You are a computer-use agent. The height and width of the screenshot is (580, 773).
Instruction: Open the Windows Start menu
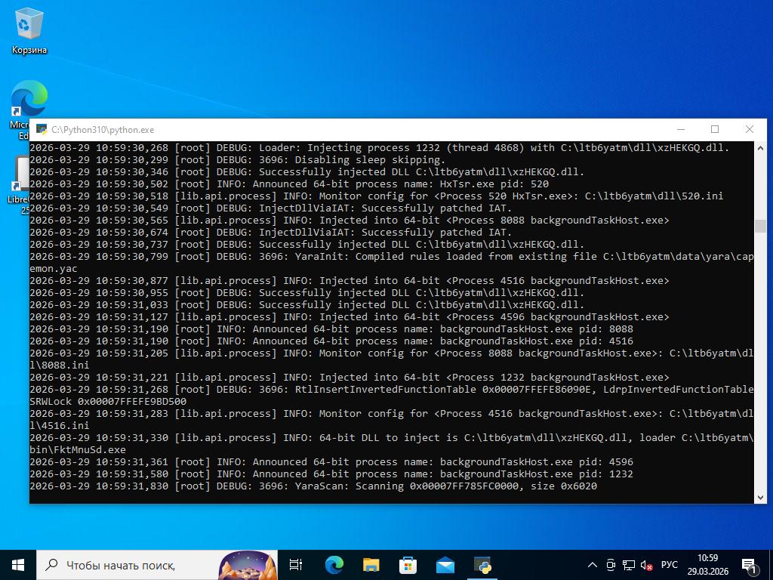click(18, 565)
